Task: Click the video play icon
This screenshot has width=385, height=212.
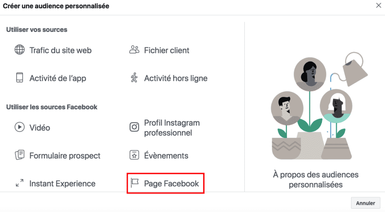Action: tap(20, 127)
